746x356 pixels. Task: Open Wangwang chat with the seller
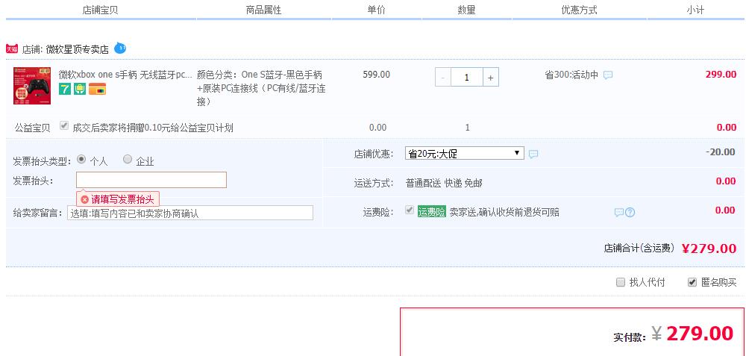(120, 48)
